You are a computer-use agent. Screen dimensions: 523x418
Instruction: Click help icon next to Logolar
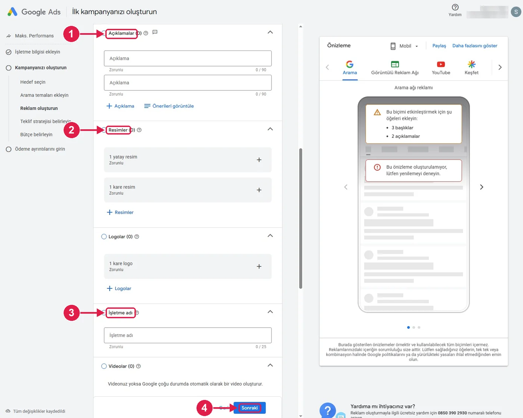click(137, 236)
